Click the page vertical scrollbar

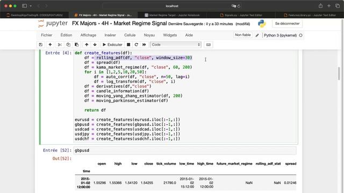click(x=339, y=73)
